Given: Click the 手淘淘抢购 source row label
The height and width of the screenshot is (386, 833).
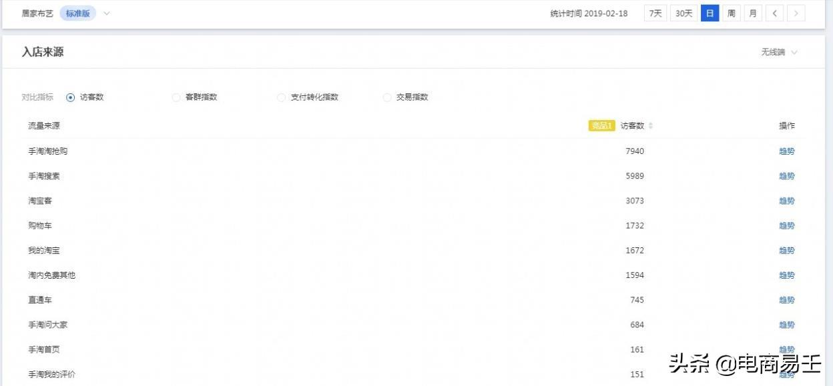Looking at the screenshot, I should [48, 151].
